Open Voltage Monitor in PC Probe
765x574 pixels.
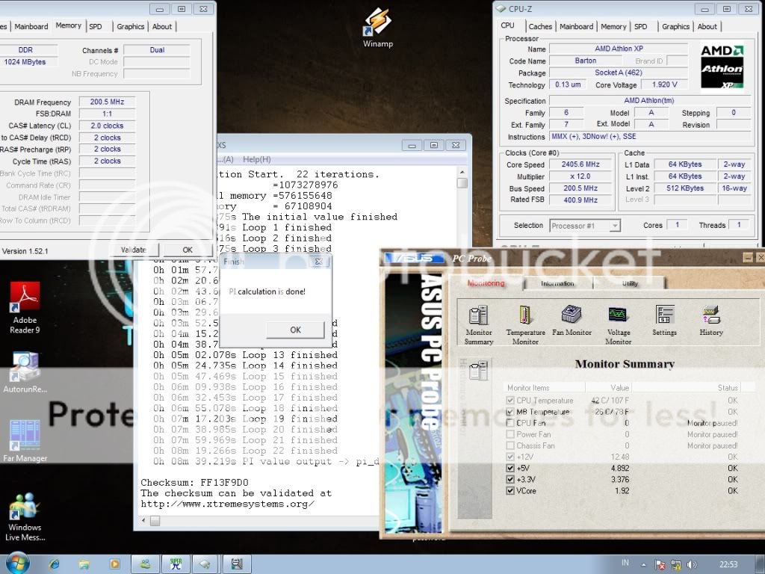(618, 324)
